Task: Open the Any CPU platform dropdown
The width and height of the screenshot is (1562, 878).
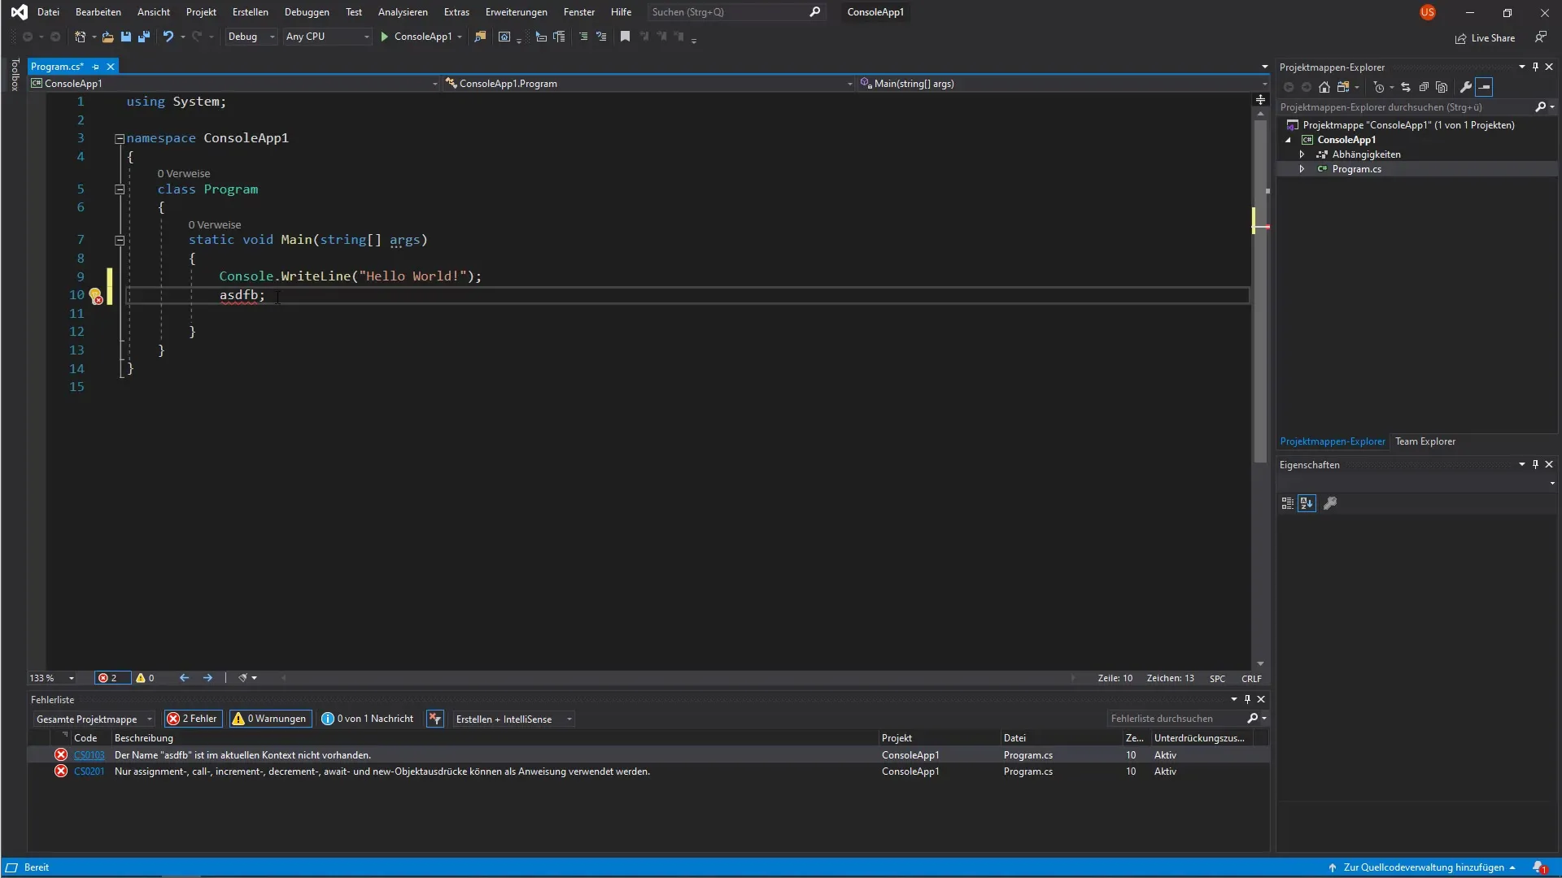Action: tap(328, 37)
